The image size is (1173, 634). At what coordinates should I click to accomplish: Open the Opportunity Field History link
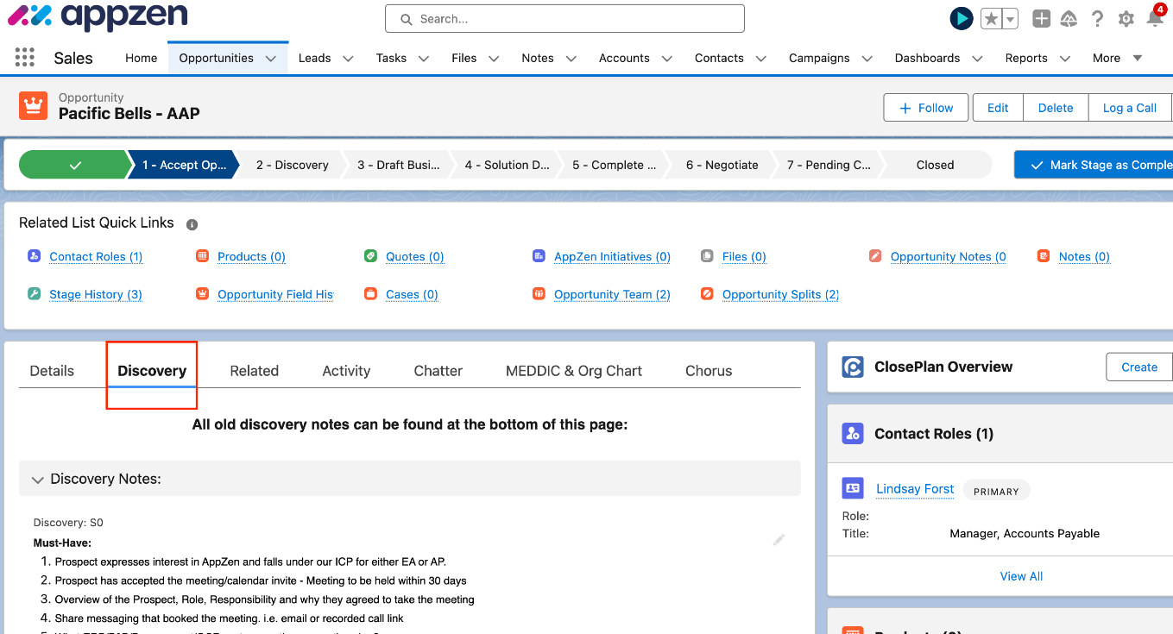[x=275, y=294]
